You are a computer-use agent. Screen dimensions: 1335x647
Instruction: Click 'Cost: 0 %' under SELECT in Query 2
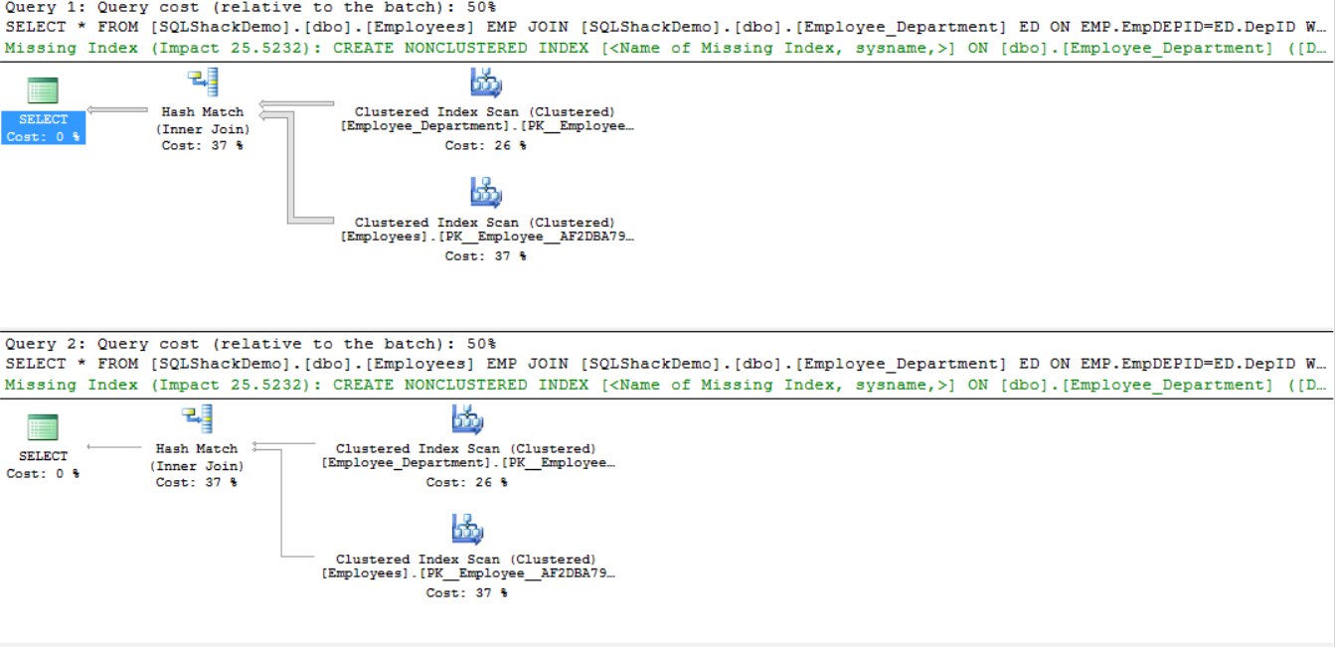tap(43, 474)
